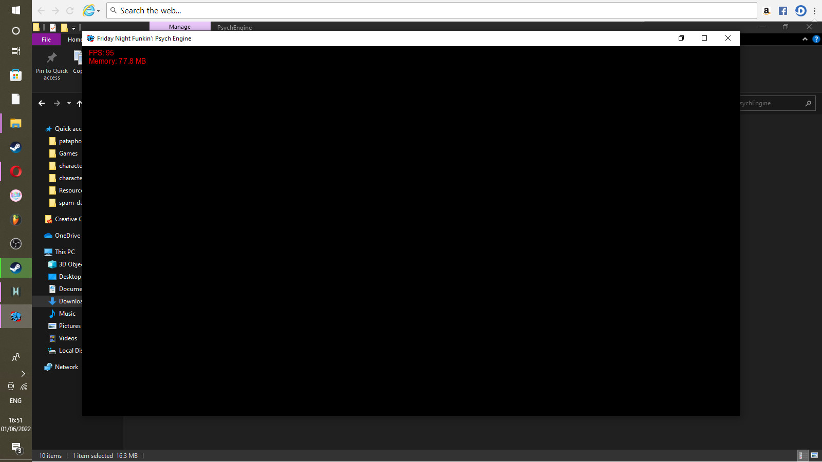Open the Disqus-style D shortcut icon
The height and width of the screenshot is (462, 822).
pyautogui.click(x=800, y=11)
